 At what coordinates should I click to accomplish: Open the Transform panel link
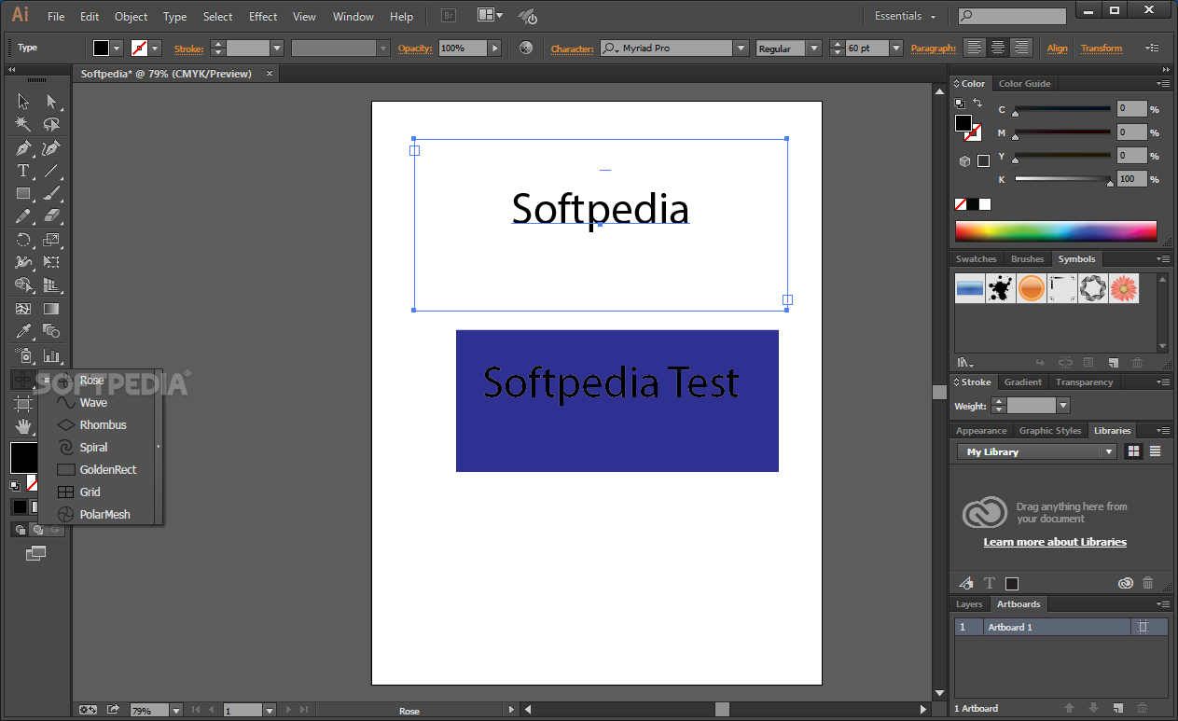[x=1102, y=49]
